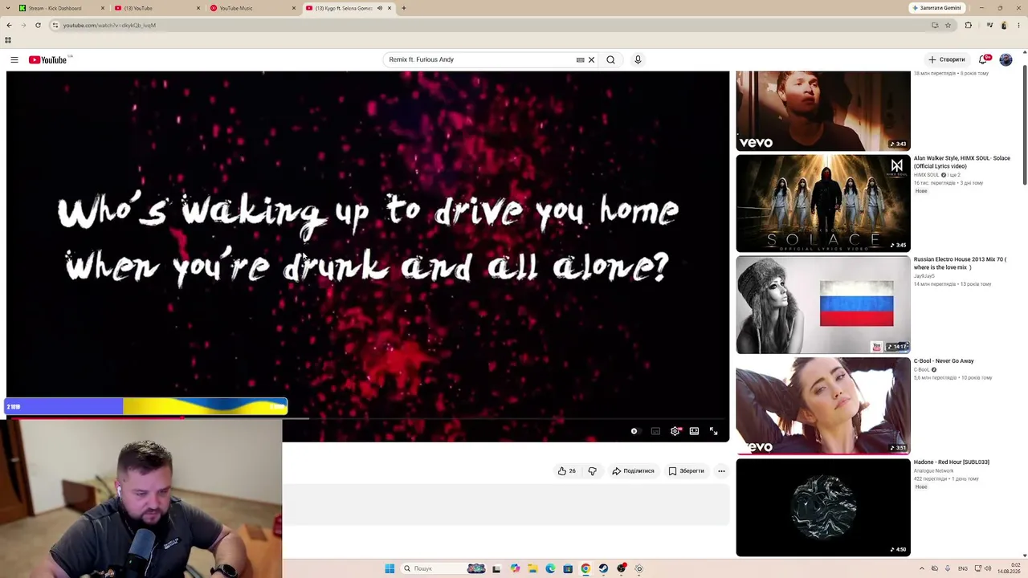The width and height of the screenshot is (1028, 578).
Task: Open the YouTube notifications bell
Action: pos(983,59)
